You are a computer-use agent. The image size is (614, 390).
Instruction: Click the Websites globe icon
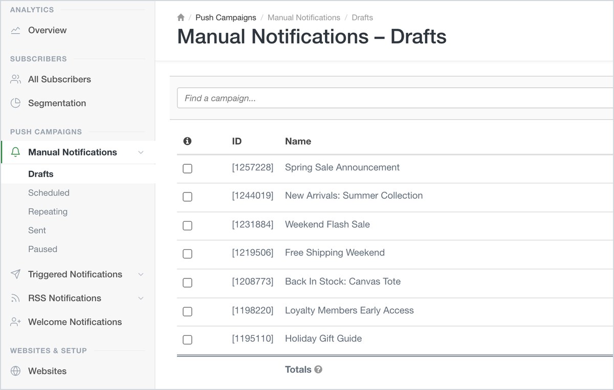[x=16, y=371]
